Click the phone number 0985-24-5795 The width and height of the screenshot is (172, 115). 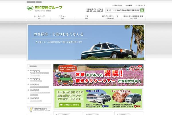(x=95, y=11)
